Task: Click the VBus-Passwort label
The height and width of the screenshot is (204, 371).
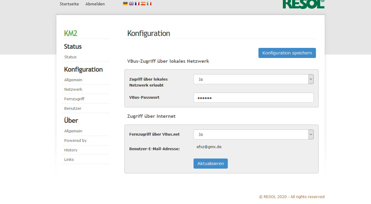Action: coord(144,98)
